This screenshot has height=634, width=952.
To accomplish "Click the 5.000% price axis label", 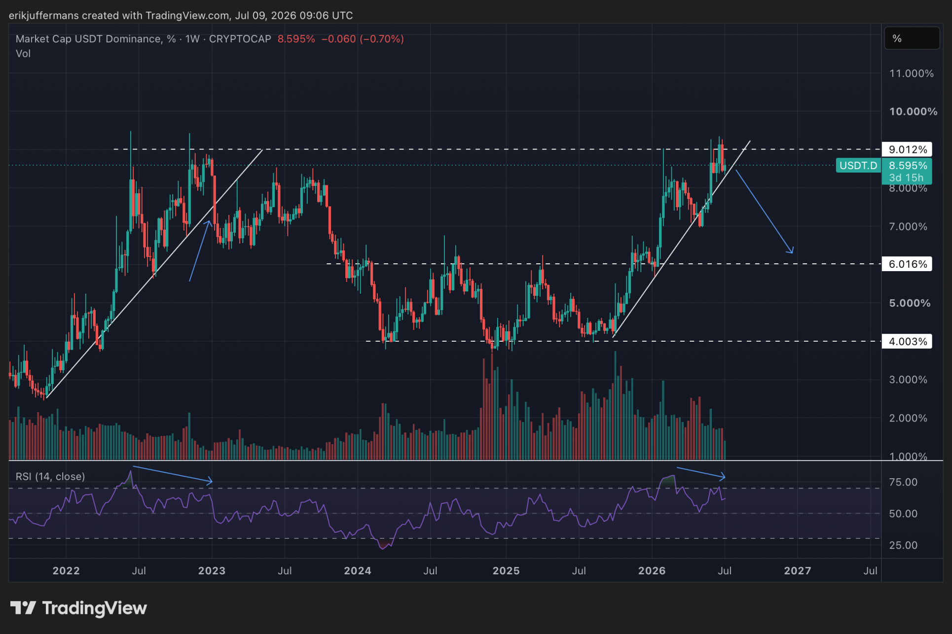I will point(910,303).
